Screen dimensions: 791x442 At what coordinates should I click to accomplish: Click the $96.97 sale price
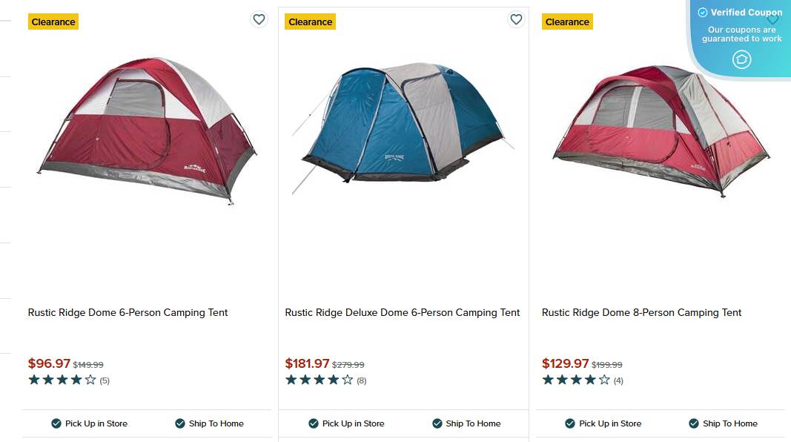[49, 364]
